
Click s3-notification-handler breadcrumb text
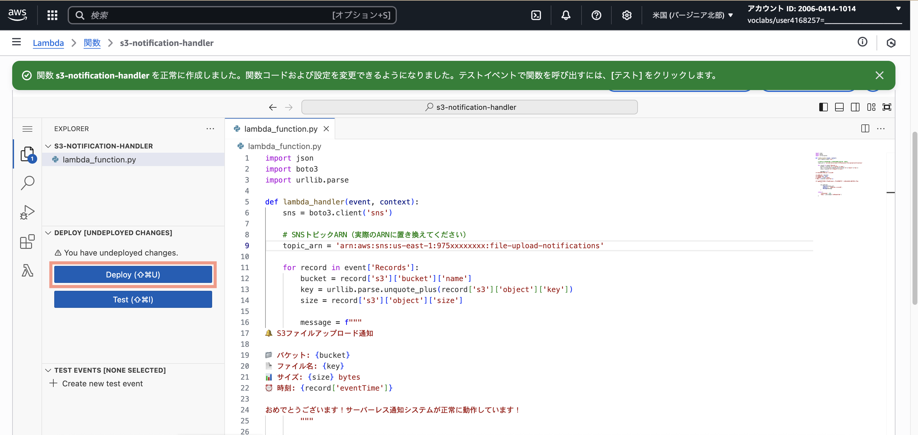click(x=166, y=43)
